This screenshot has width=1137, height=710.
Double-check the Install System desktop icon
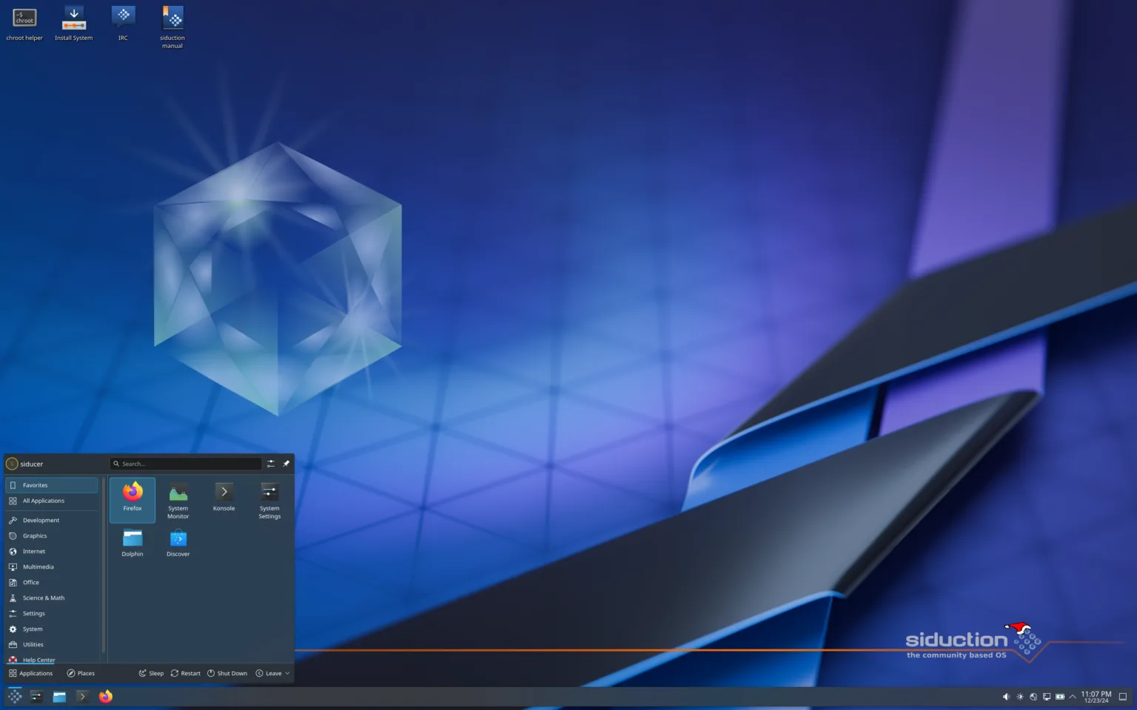[x=74, y=22]
